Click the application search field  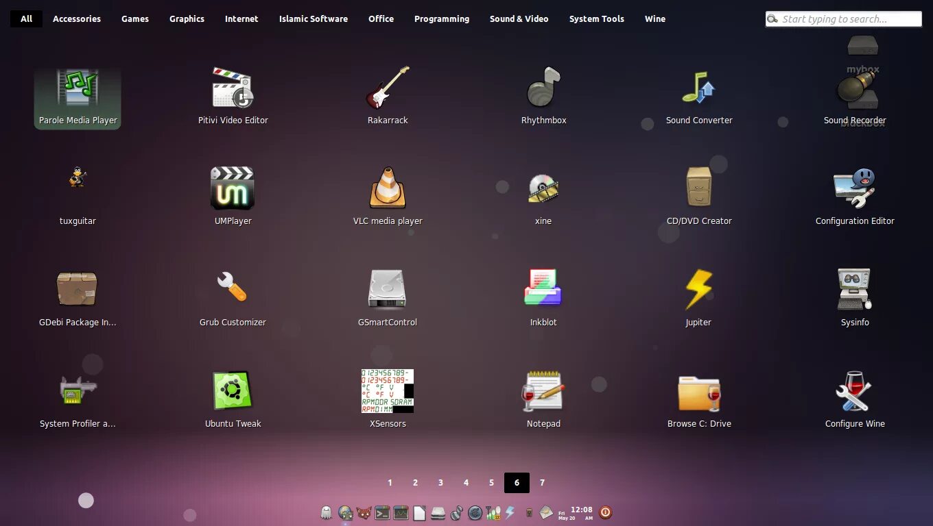(844, 19)
